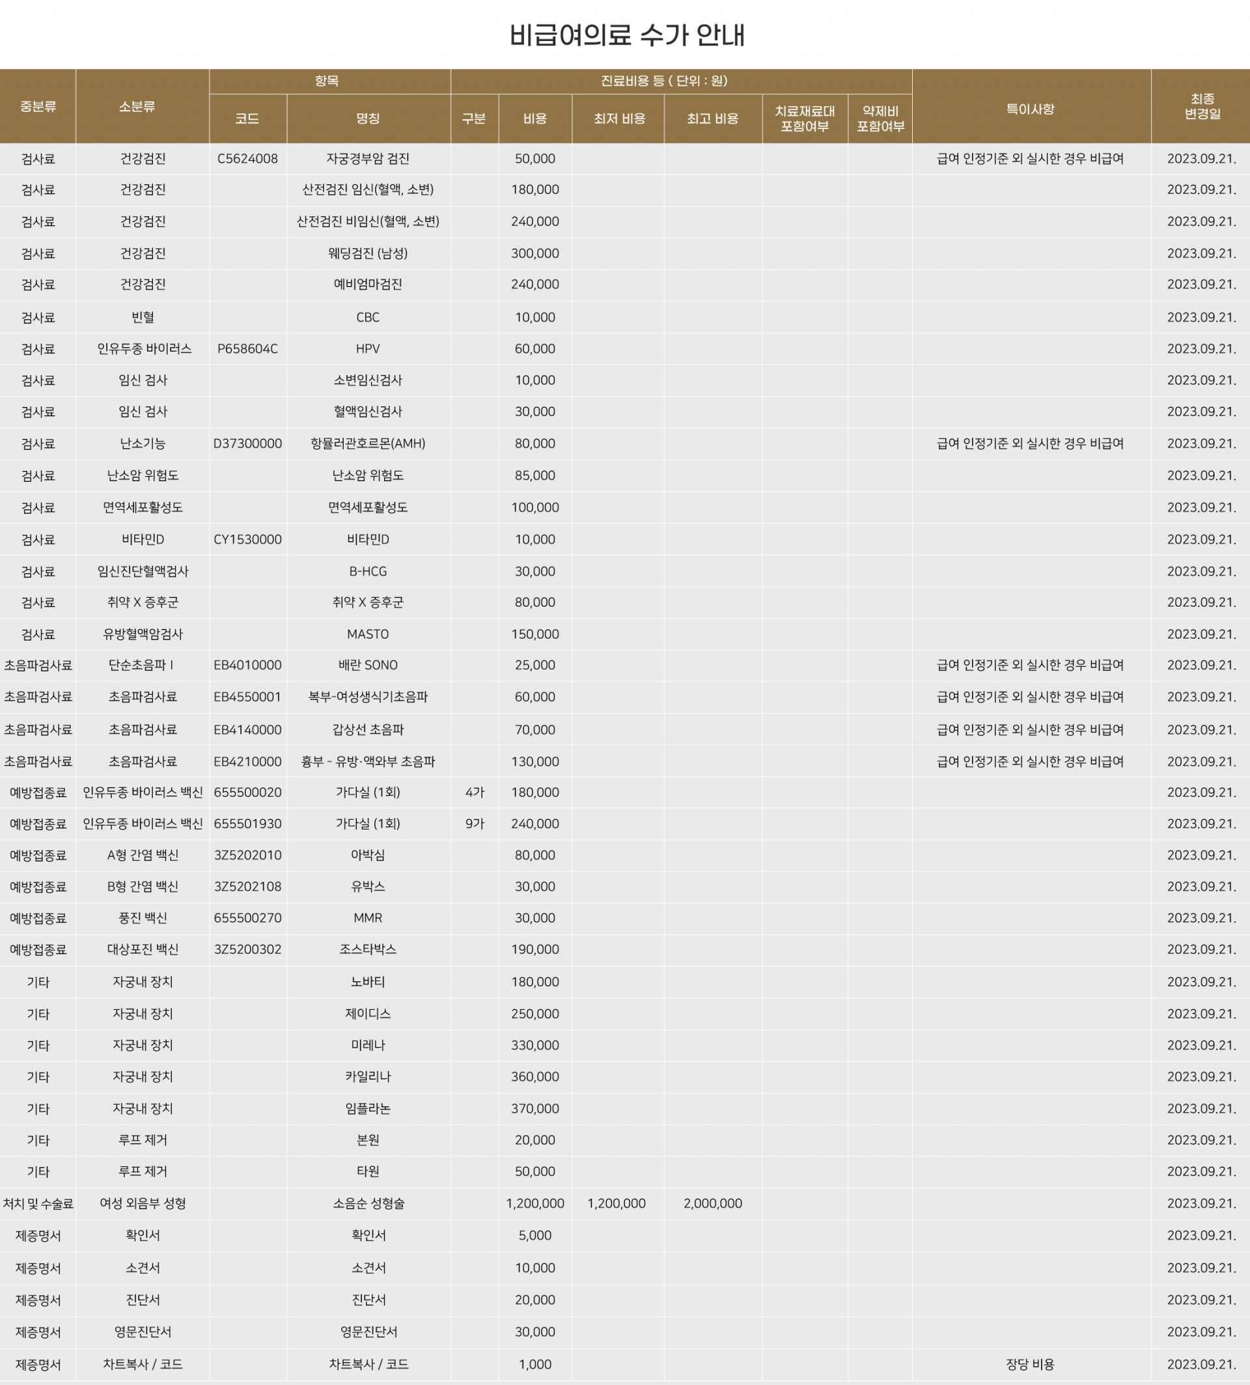Click the 최종 변경일 column header
The width and height of the screenshot is (1250, 1385).
point(1201,107)
